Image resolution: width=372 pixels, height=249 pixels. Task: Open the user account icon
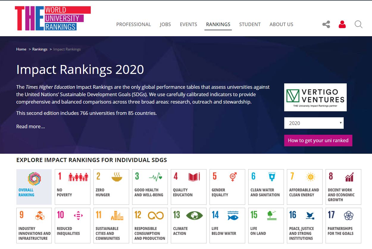342,24
